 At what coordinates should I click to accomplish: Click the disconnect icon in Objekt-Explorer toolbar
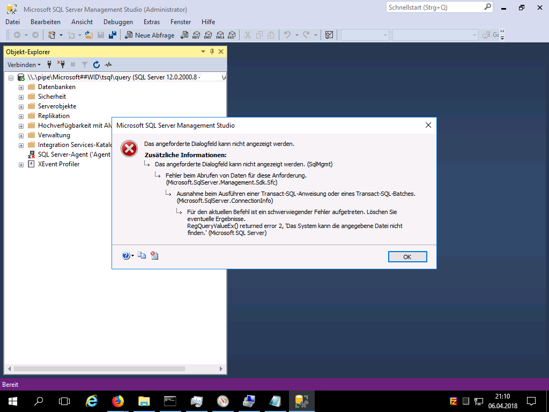[x=61, y=64]
